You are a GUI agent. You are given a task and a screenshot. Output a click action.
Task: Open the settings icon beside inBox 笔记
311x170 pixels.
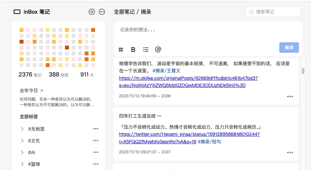[92, 12]
